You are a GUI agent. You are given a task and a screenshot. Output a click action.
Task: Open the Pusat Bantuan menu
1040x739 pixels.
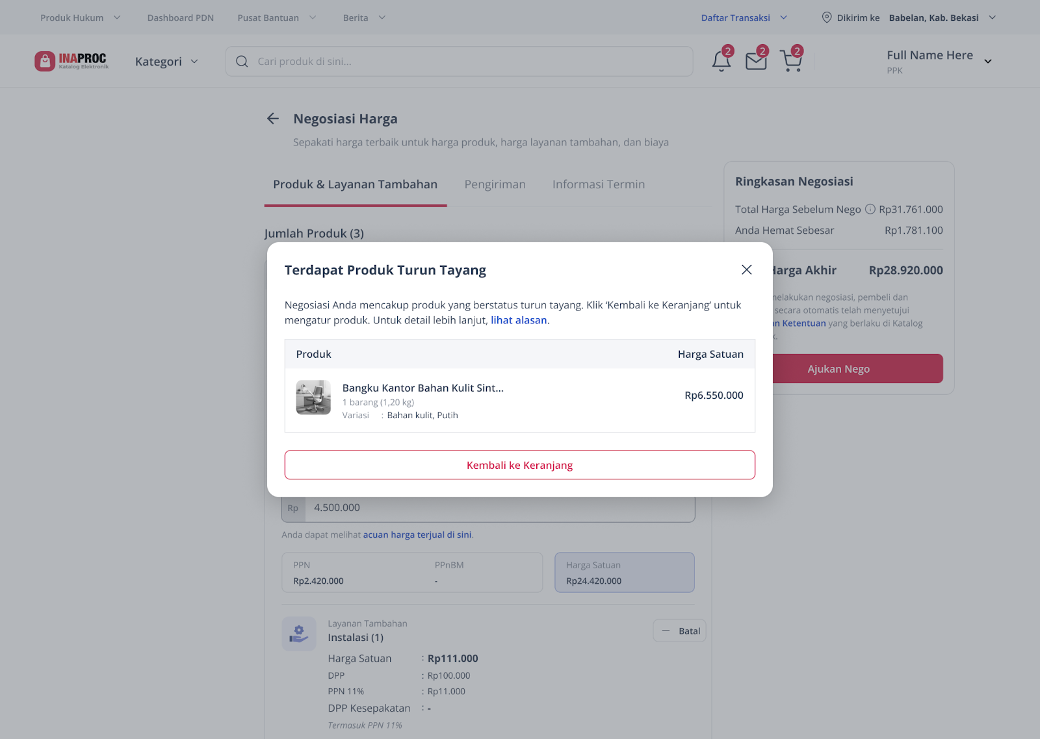(x=277, y=18)
